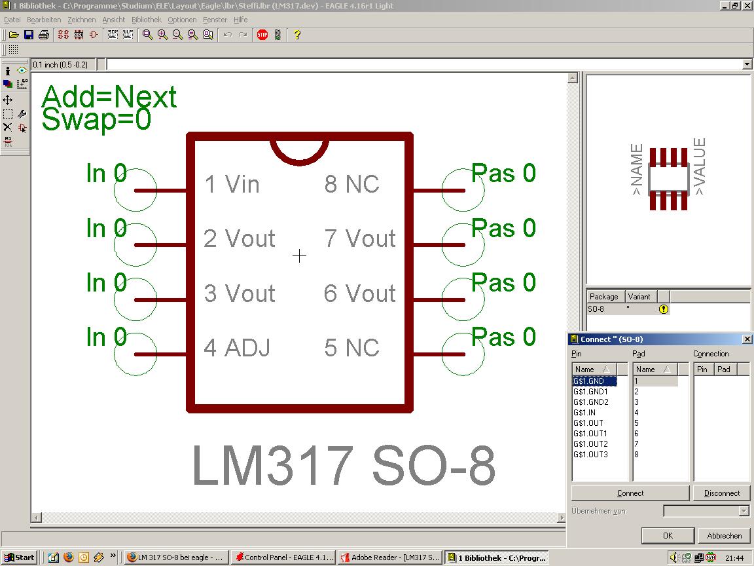Select pin G$1.IN in the list
The image size is (754, 566).
coord(584,413)
